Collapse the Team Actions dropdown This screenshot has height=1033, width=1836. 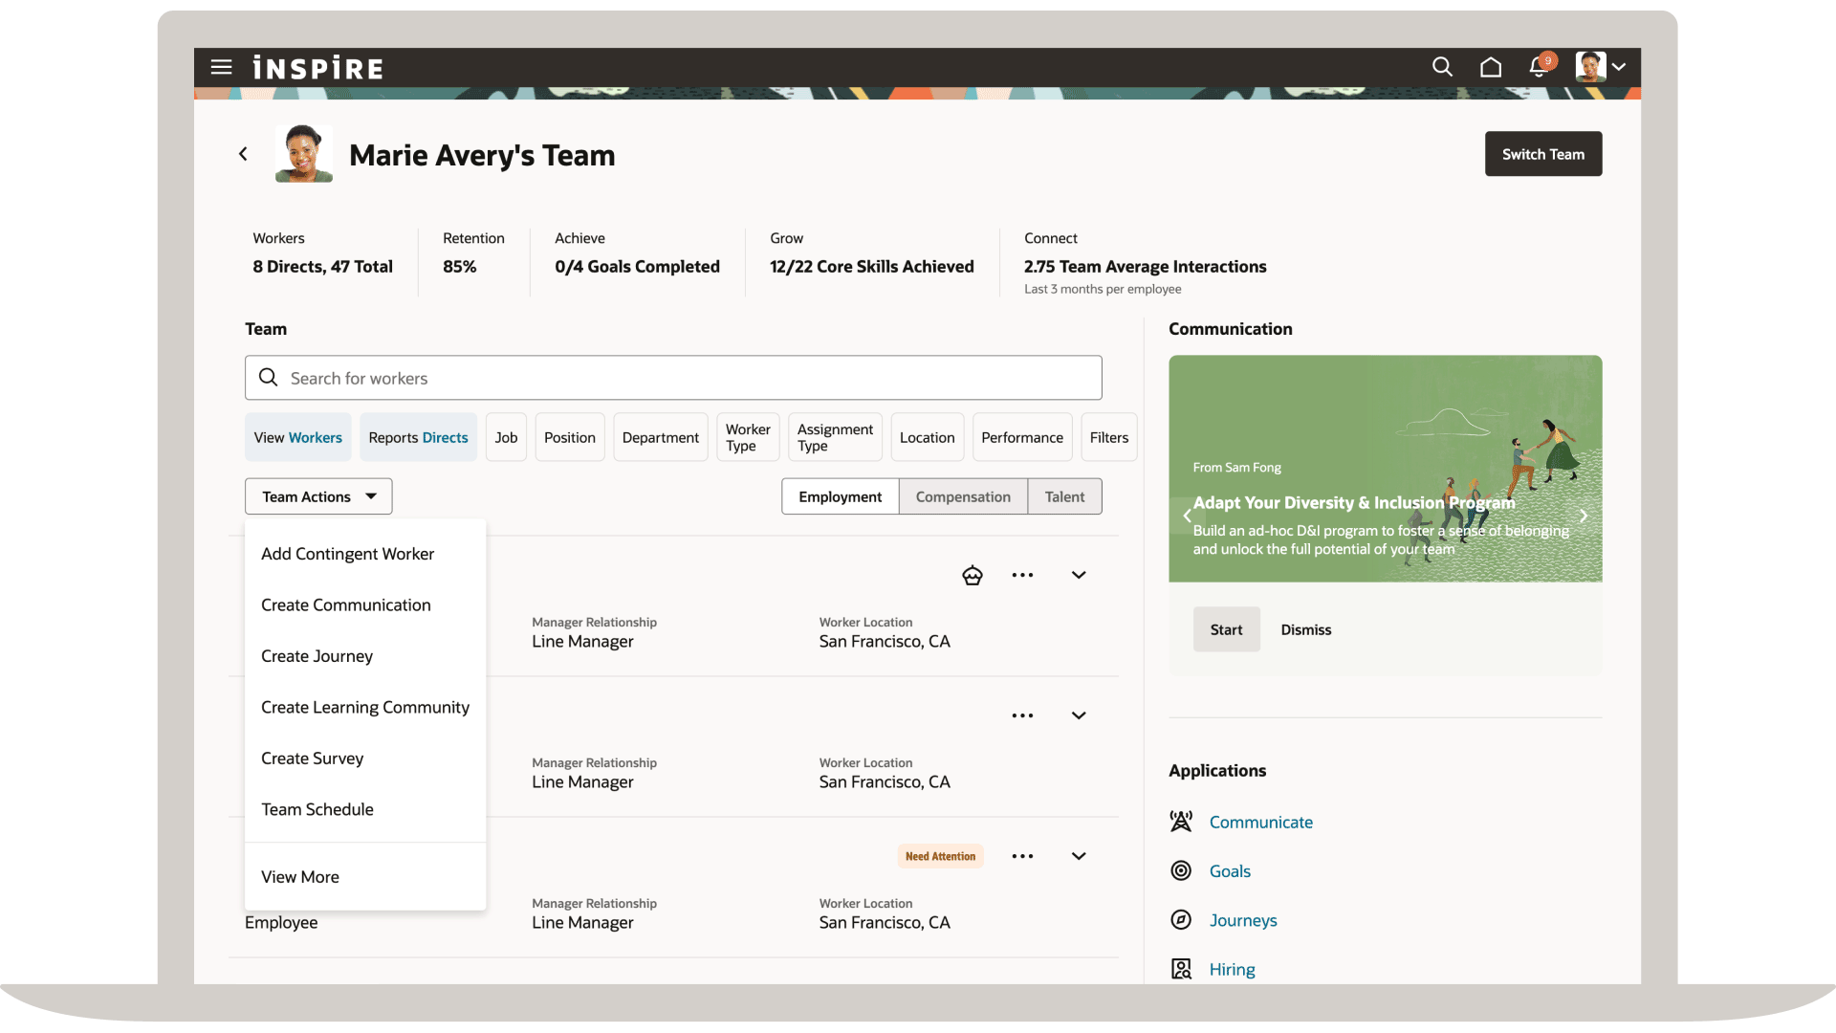coord(318,496)
